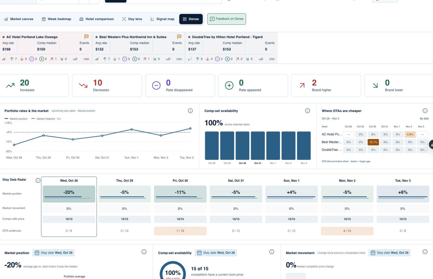Open info for Portfolio rates & the market
The image size is (433, 279).
190,111
